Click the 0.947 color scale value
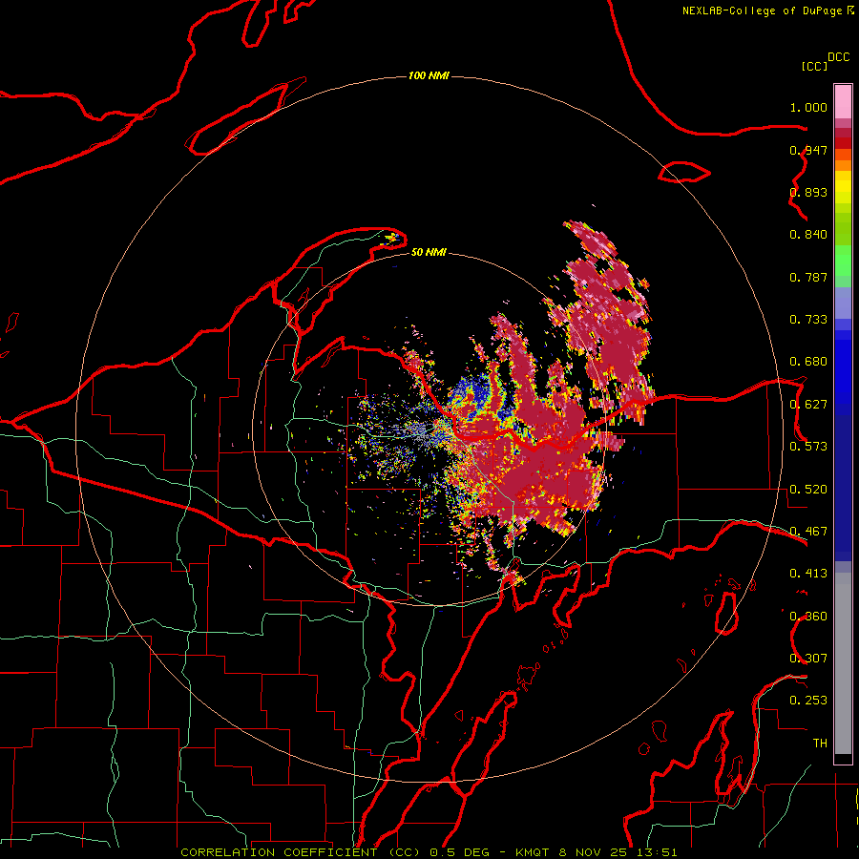The height and width of the screenshot is (859, 859). (x=808, y=150)
